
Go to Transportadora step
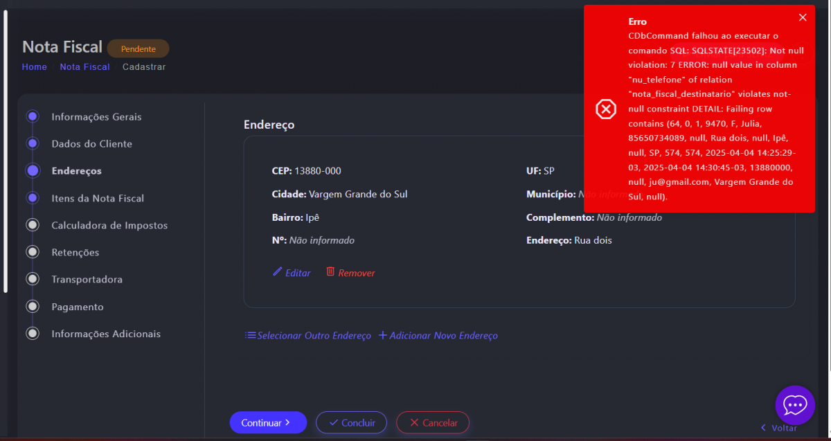(87, 280)
